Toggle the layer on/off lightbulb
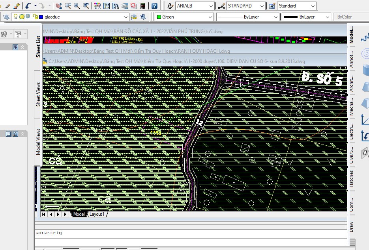Viewport: 369px width, 250px height. point(16,17)
